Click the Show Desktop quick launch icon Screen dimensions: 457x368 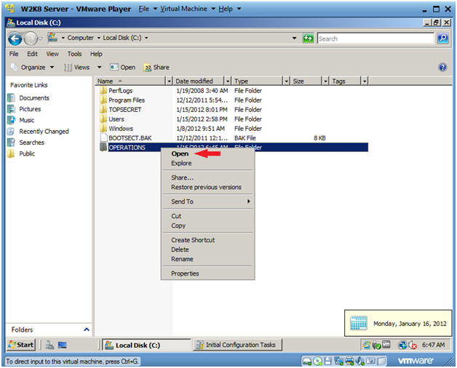[x=63, y=345]
